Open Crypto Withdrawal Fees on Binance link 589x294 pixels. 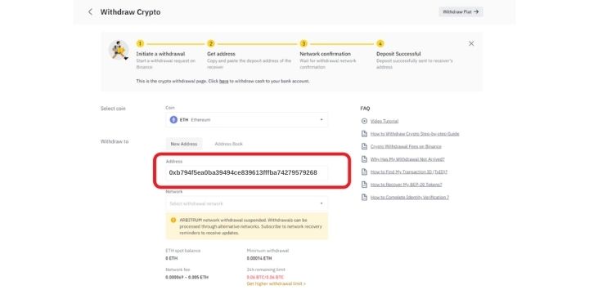(406, 147)
